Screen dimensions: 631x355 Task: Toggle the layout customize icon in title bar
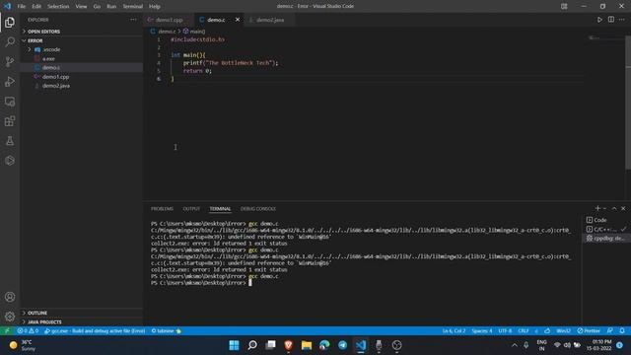pyautogui.click(x=564, y=6)
